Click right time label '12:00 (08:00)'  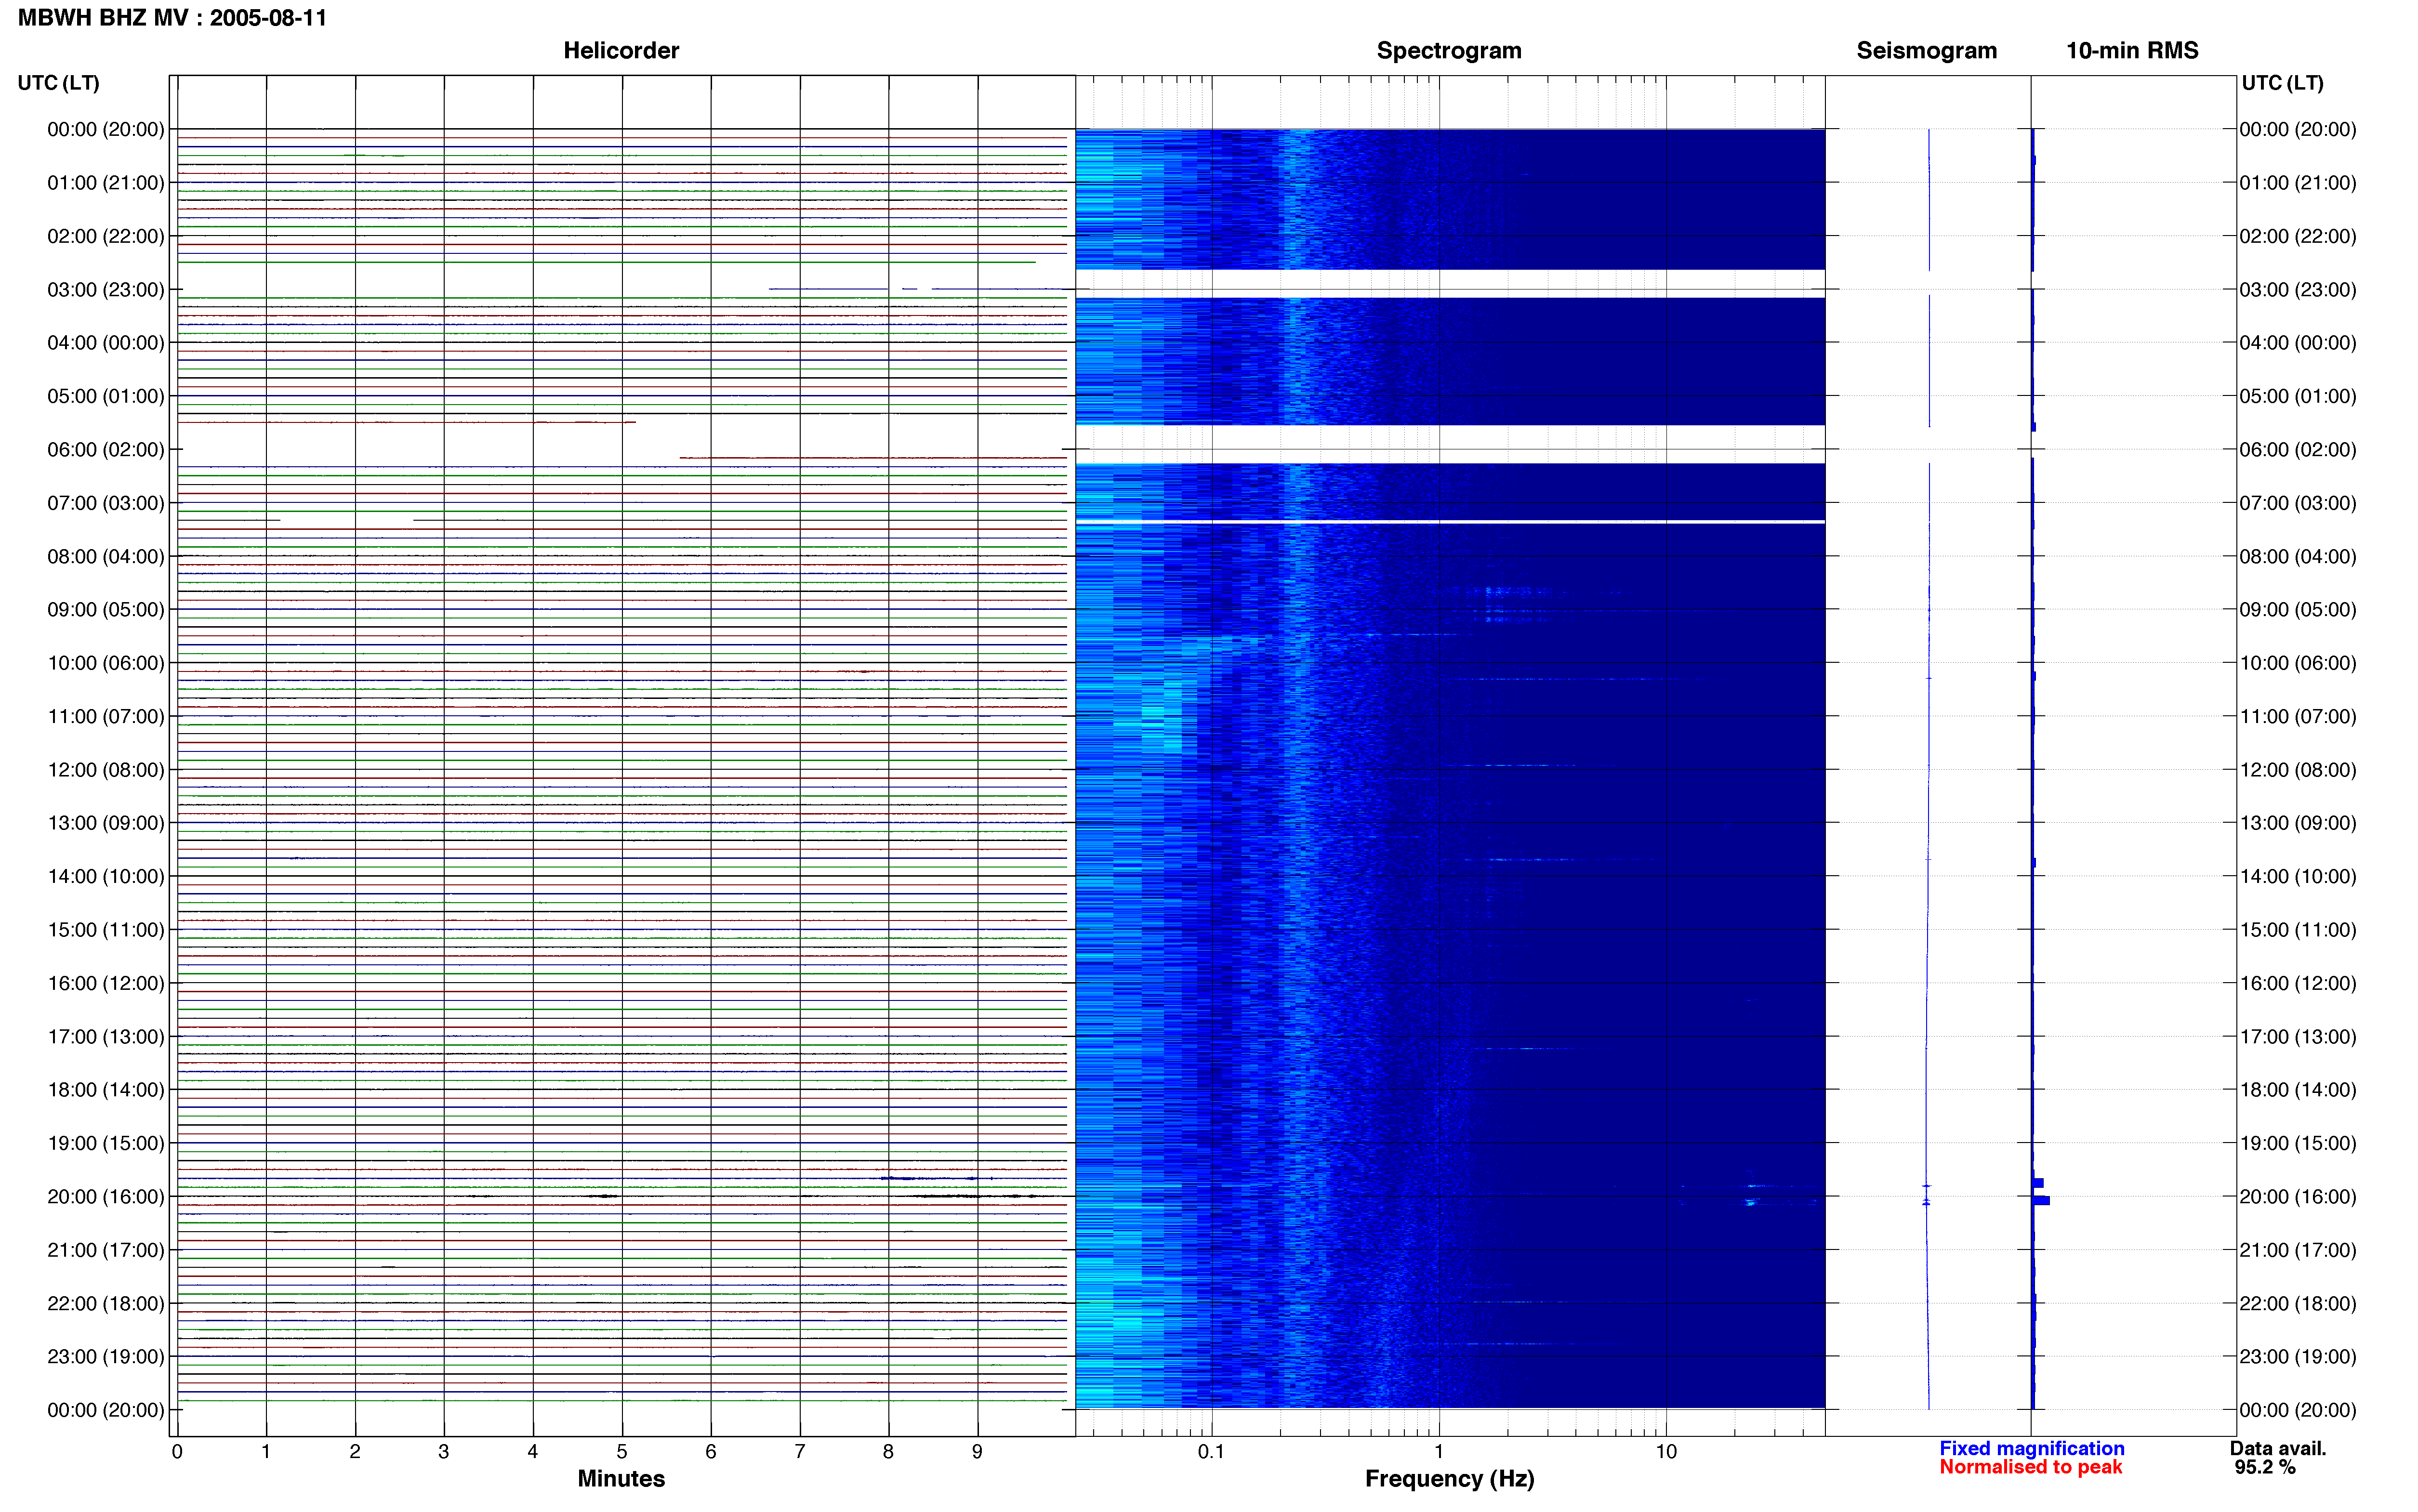pyautogui.click(x=2298, y=770)
